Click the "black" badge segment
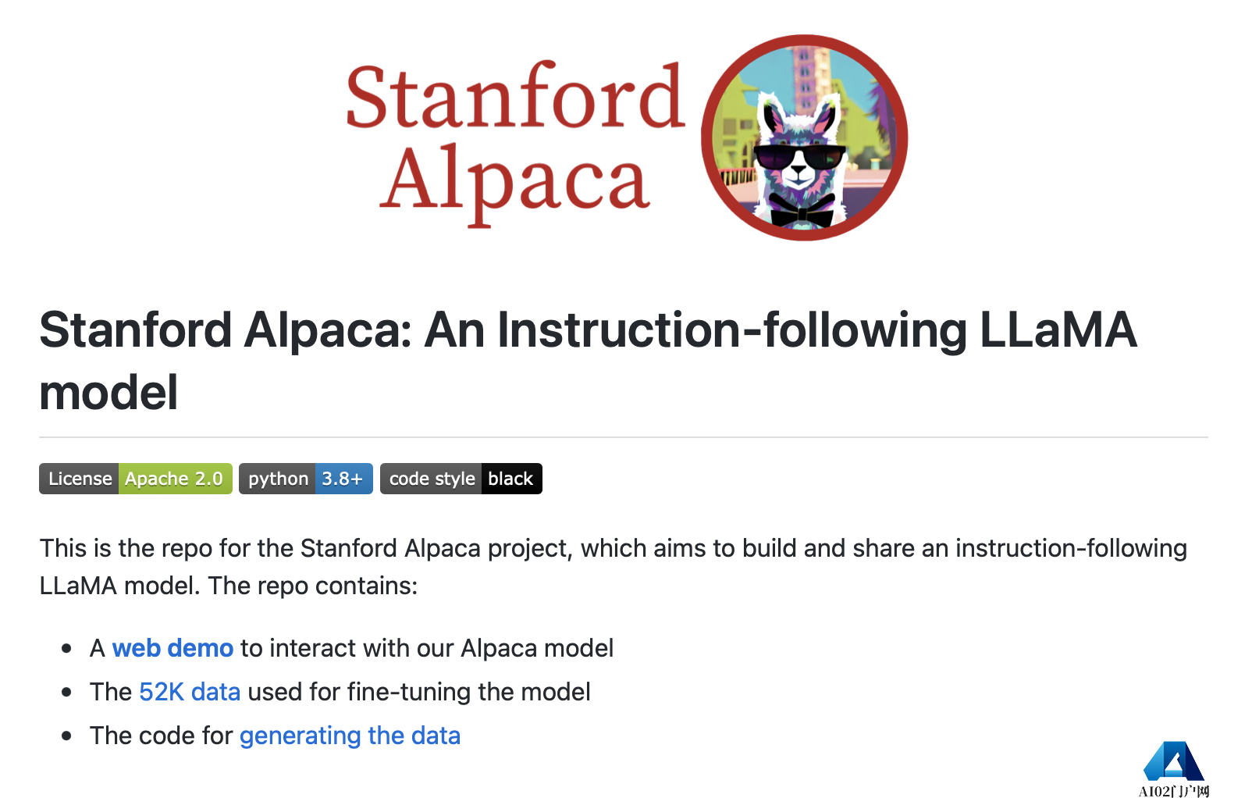1252x798 pixels. point(510,479)
